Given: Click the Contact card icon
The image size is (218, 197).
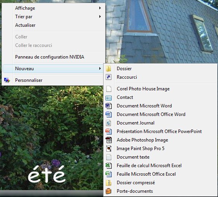Looking at the screenshot, I should [109, 98].
